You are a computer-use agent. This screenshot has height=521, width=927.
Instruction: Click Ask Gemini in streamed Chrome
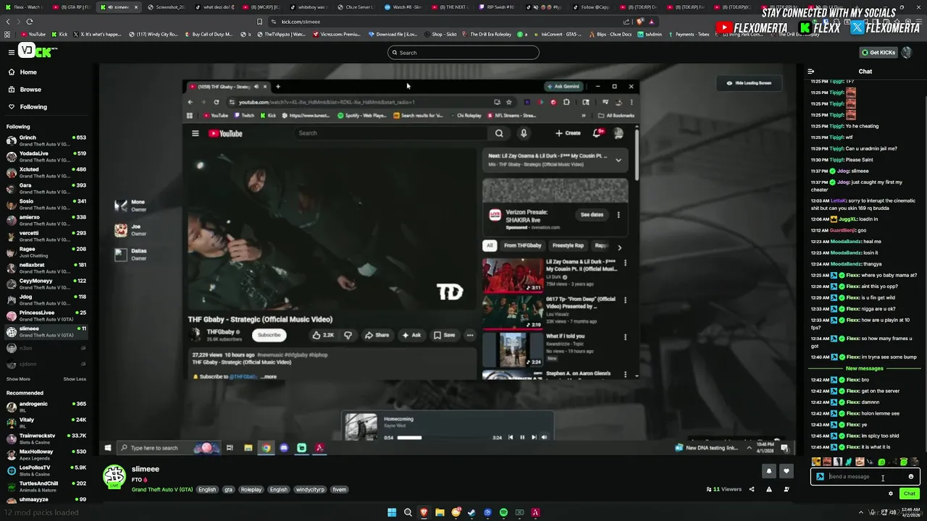563,86
